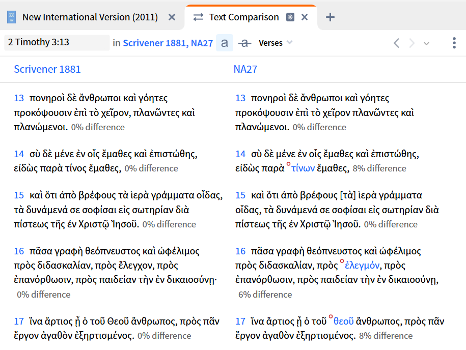Open the Scrivener 1881 column header link

(47, 69)
